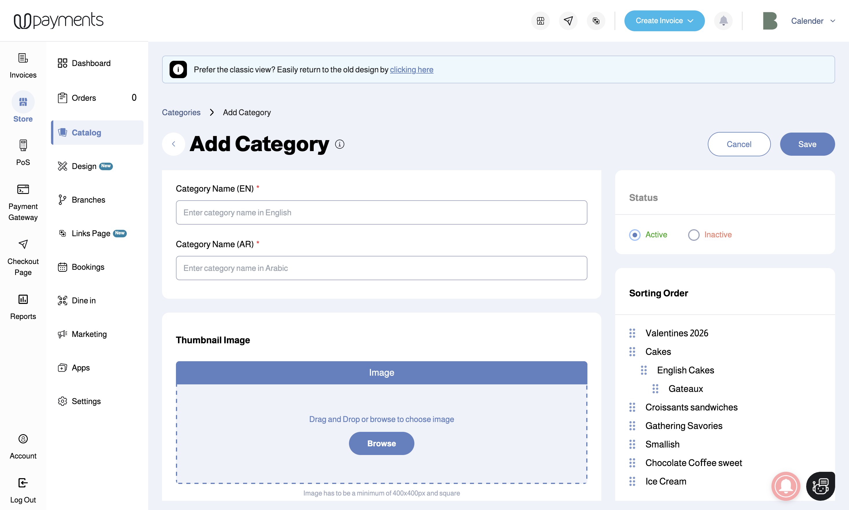
Task: Open the Marketing menu item
Action: (x=89, y=334)
